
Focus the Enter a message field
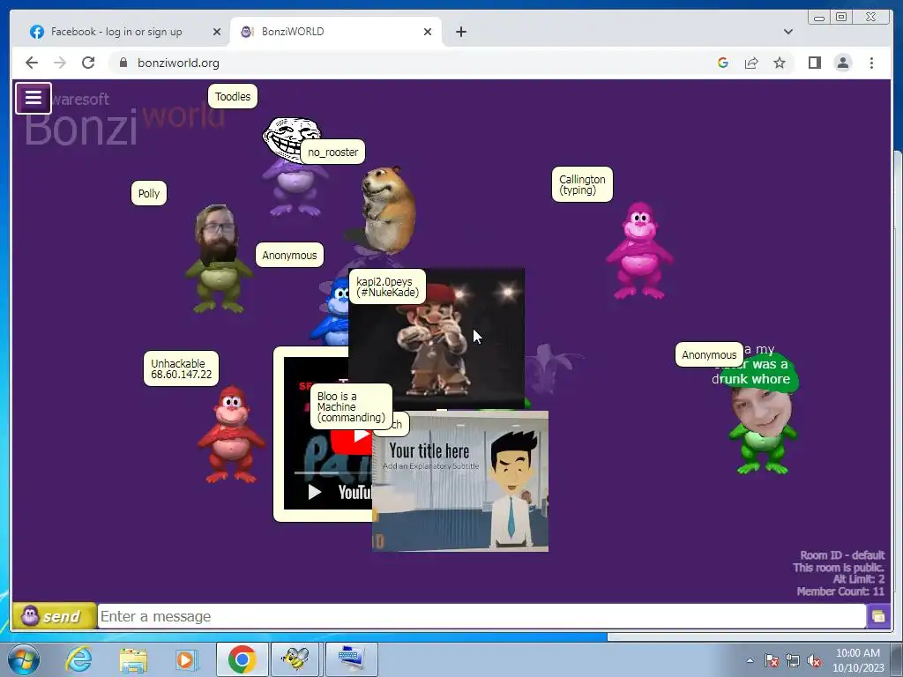pyautogui.click(x=481, y=616)
